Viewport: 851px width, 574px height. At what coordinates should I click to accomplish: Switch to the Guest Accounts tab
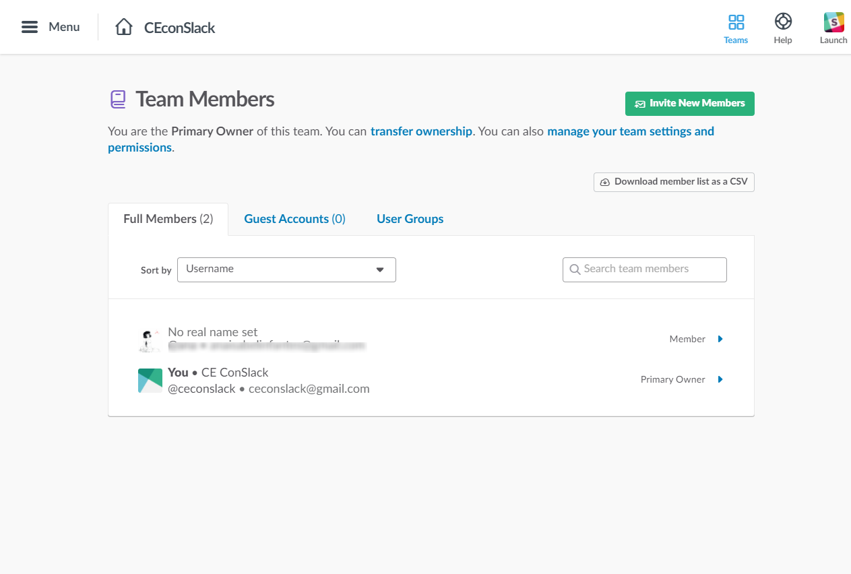tap(294, 219)
